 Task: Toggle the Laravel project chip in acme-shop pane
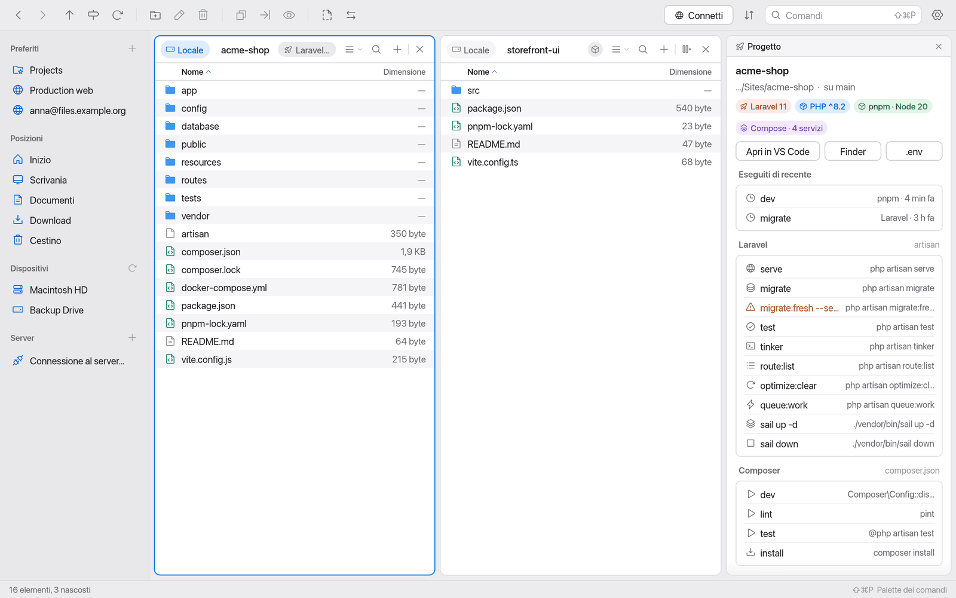point(307,50)
